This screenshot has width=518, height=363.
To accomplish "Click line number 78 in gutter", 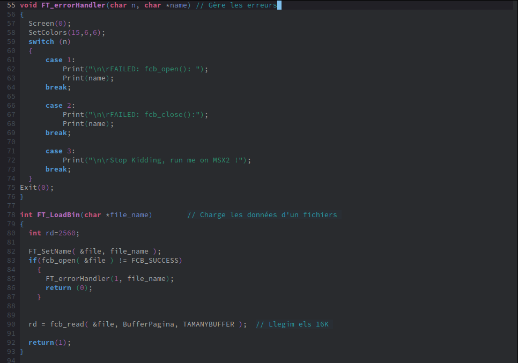I will tap(11, 215).
